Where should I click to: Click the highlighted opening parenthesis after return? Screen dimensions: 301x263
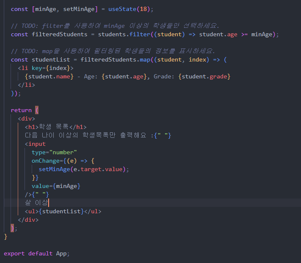pyautogui.click(x=37, y=110)
